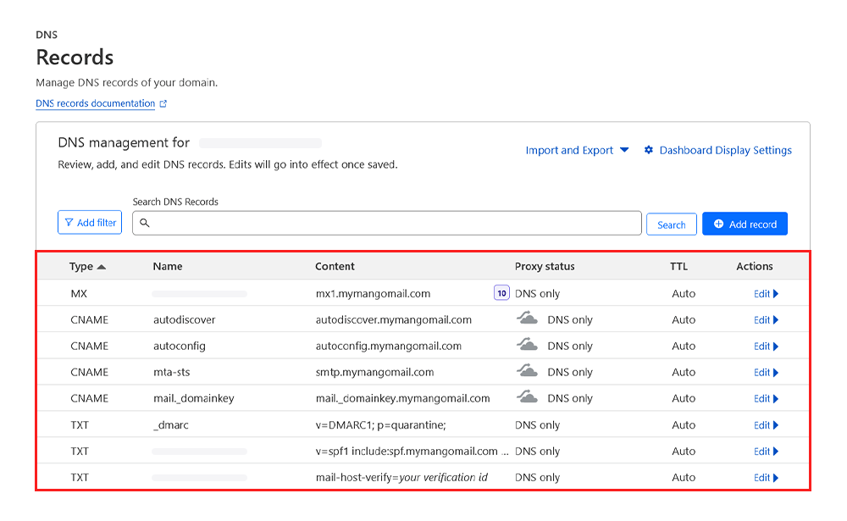Open DNS records documentation link

[x=95, y=103]
